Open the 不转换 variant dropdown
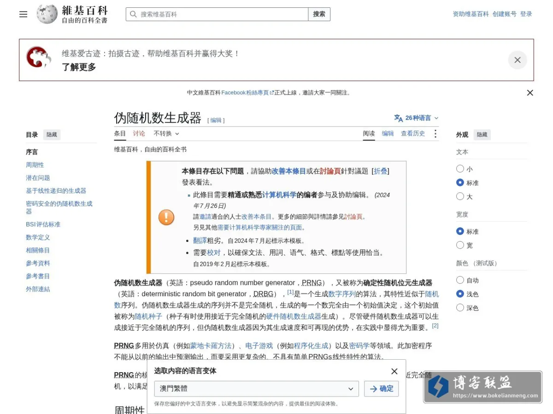Viewport: 553px width, 414px height. coord(166,133)
